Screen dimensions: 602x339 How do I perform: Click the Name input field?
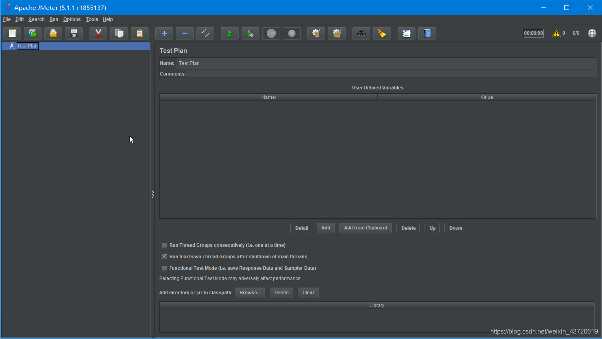386,63
